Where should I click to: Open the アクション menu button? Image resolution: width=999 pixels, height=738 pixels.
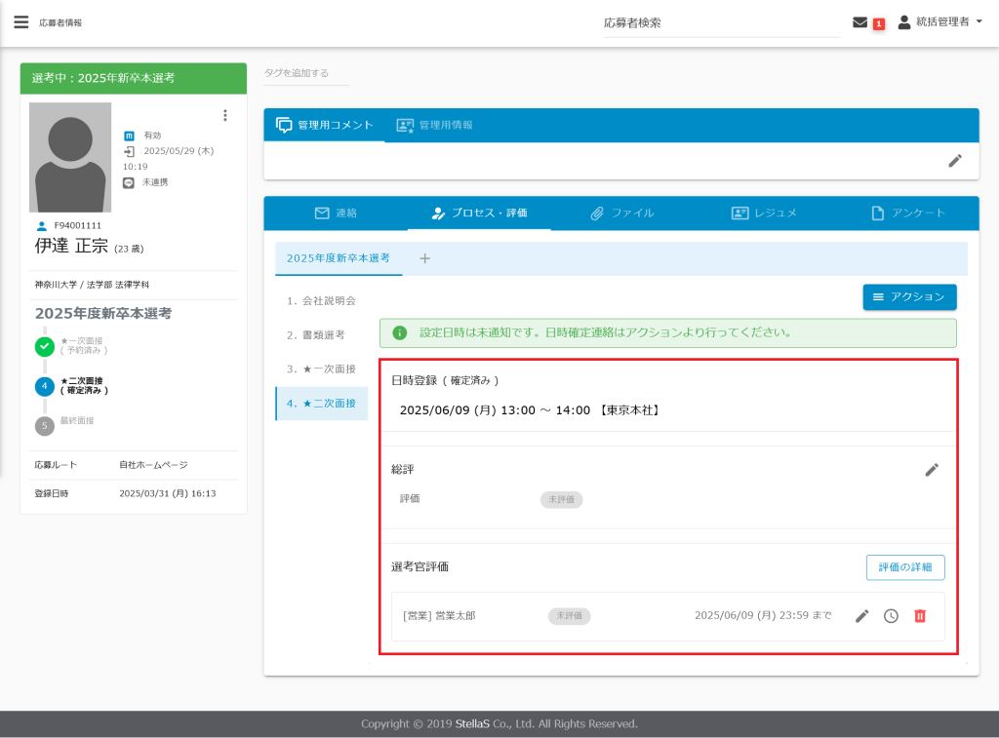tap(909, 296)
